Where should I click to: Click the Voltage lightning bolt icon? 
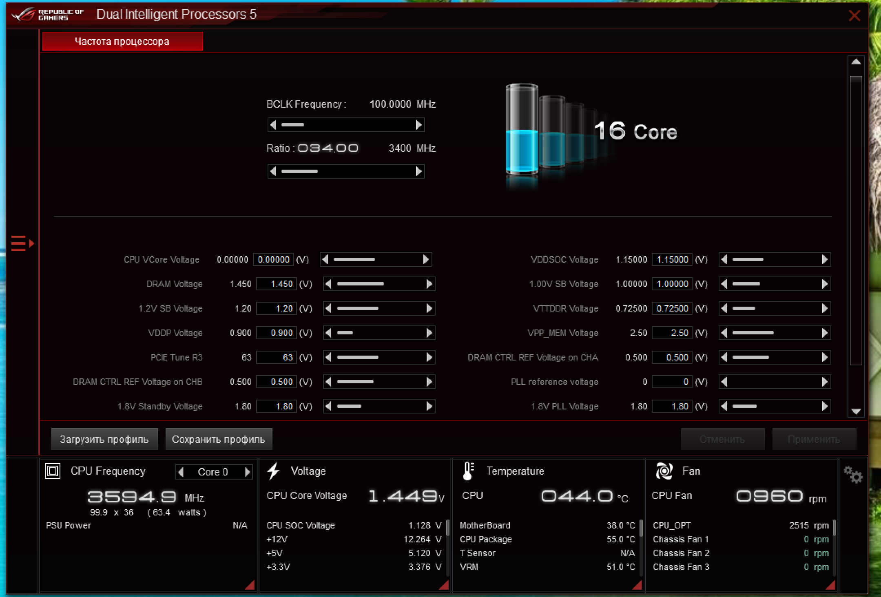pyautogui.click(x=273, y=471)
